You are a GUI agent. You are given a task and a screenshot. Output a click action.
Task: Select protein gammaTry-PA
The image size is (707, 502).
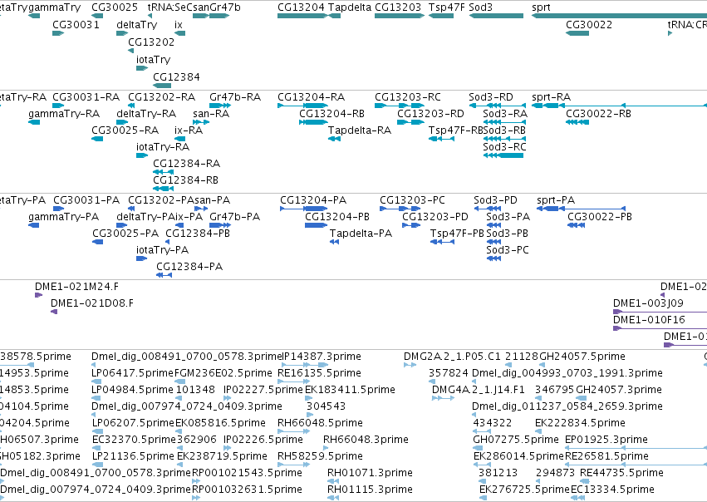pyautogui.click(x=63, y=217)
